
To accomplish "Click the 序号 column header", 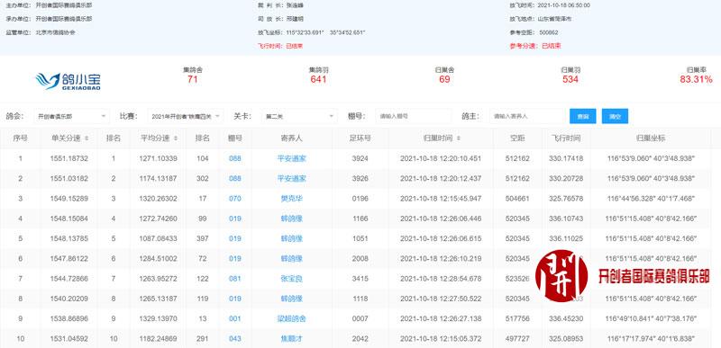I will (20, 138).
